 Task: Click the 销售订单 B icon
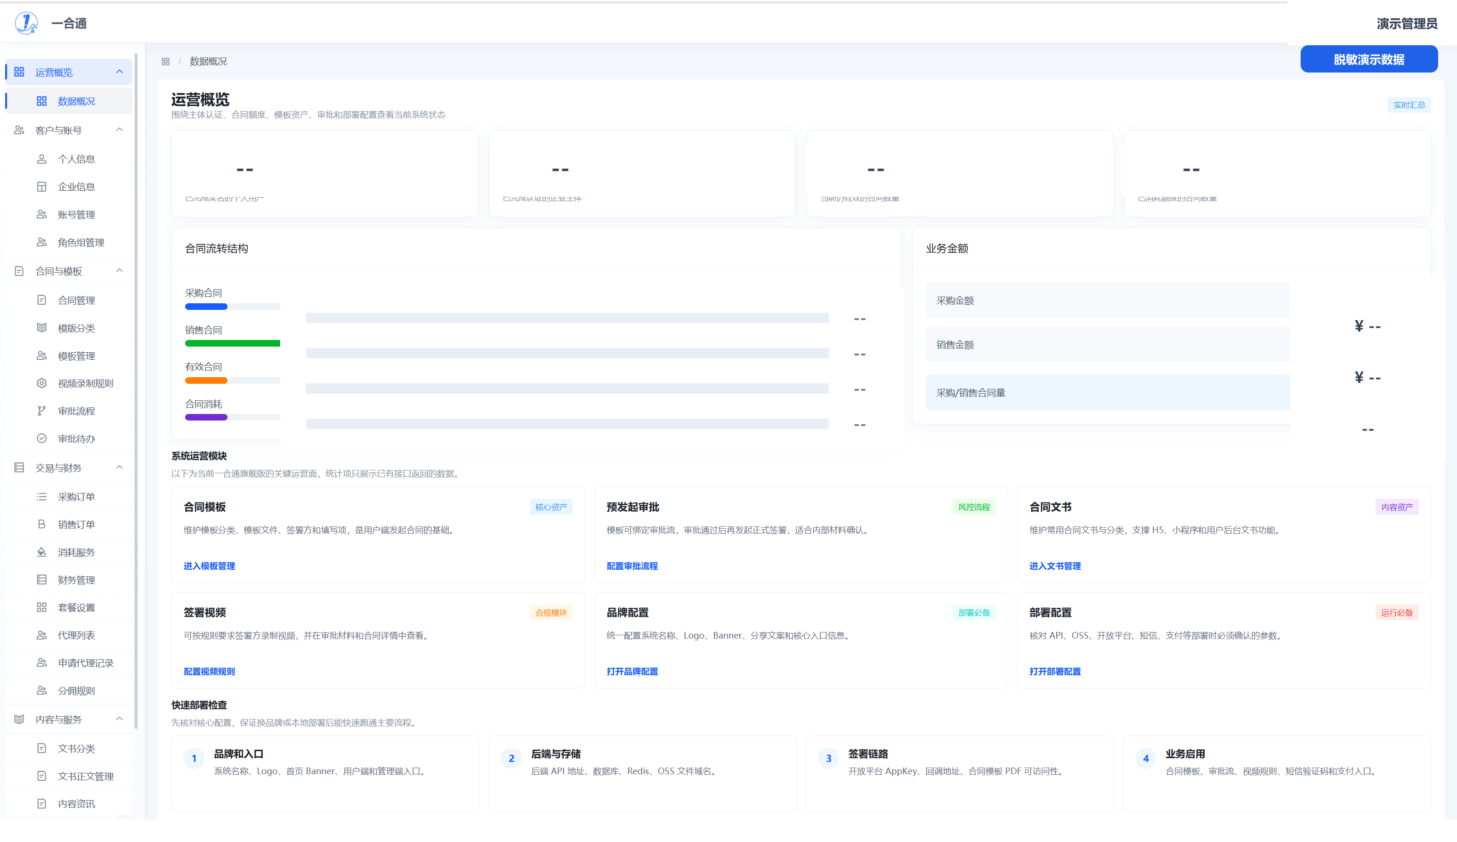pos(41,525)
